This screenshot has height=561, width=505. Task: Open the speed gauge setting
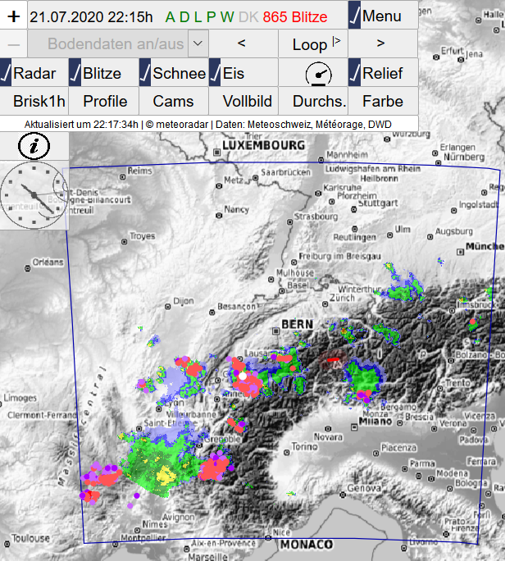pyautogui.click(x=318, y=73)
